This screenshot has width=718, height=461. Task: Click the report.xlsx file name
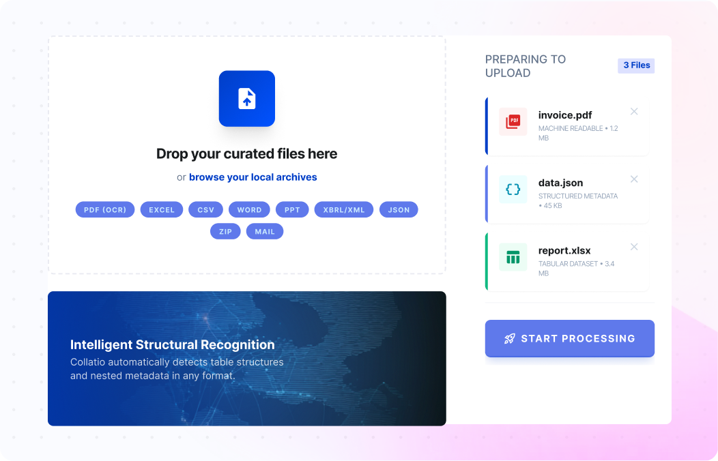(564, 251)
